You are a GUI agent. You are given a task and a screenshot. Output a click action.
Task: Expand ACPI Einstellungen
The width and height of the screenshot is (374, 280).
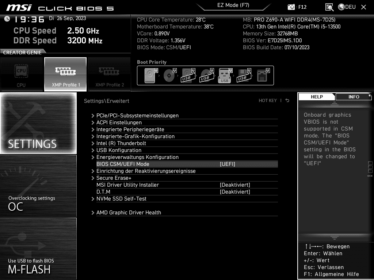pyautogui.click(x=184, y=122)
